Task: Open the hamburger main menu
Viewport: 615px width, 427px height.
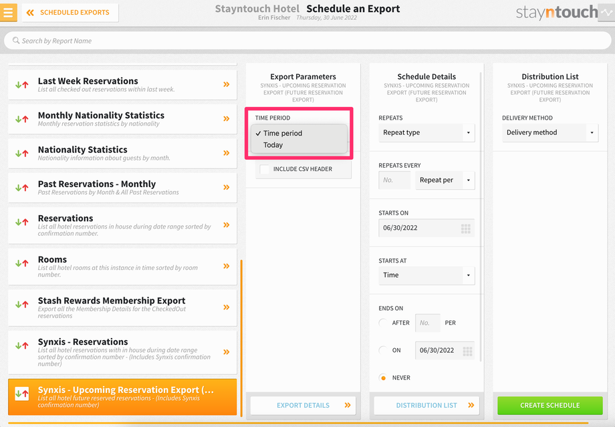Action: (8, 12)
